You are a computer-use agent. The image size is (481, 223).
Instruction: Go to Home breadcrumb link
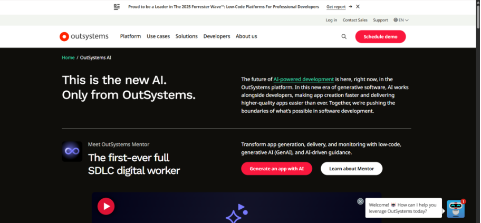point(68,57)
